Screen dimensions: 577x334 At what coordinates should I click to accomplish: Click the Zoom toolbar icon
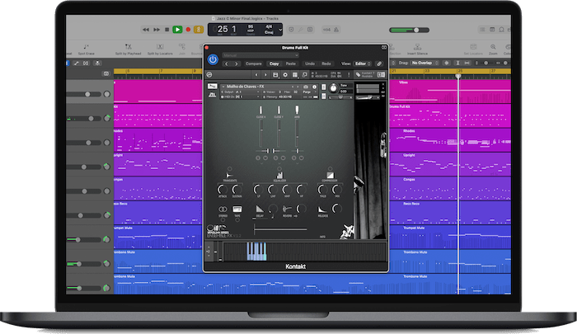click(x=493, y=49)
